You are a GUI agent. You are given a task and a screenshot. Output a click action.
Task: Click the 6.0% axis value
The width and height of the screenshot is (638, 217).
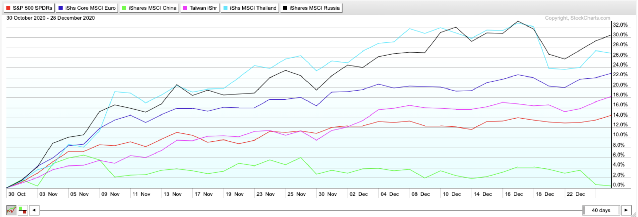tap(619, 155)
